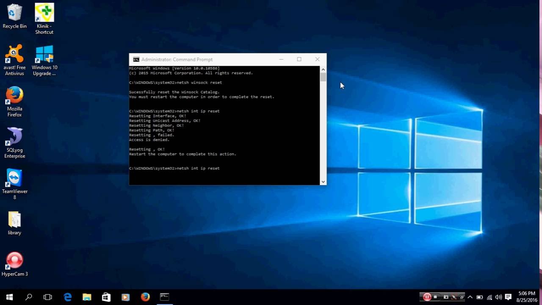Open the Klinik - Shortcut desktop icon
Image resolution: width=542 pixels, height=305 pixels.
[44, 19]
